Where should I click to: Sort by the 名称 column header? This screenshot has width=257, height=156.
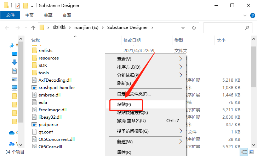tap(35, 40)
